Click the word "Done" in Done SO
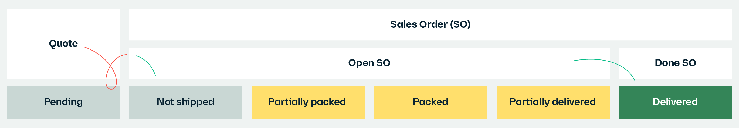 coord(667,63)
